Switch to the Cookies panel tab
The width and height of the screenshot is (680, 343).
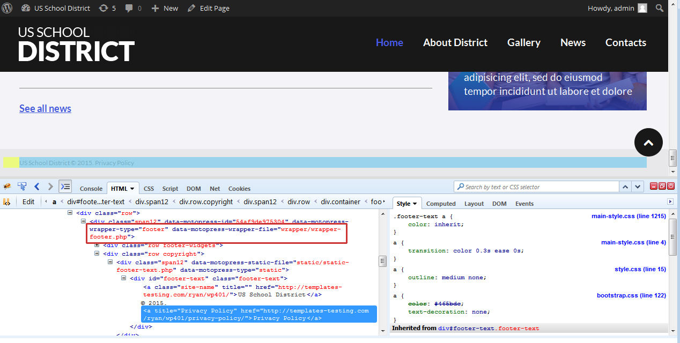239,189
